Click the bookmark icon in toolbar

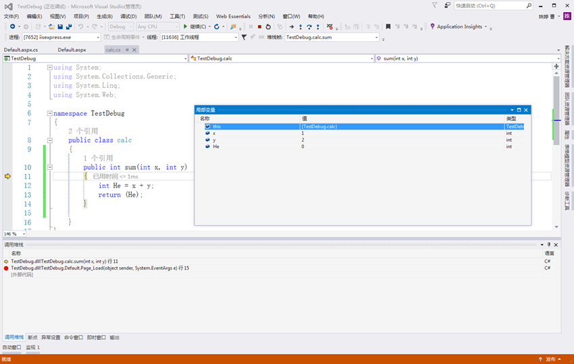(x=388, y=27)
